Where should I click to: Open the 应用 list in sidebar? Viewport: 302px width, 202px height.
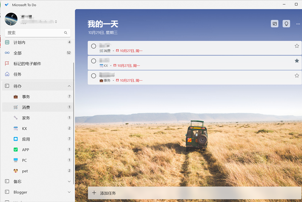[26, 139]
